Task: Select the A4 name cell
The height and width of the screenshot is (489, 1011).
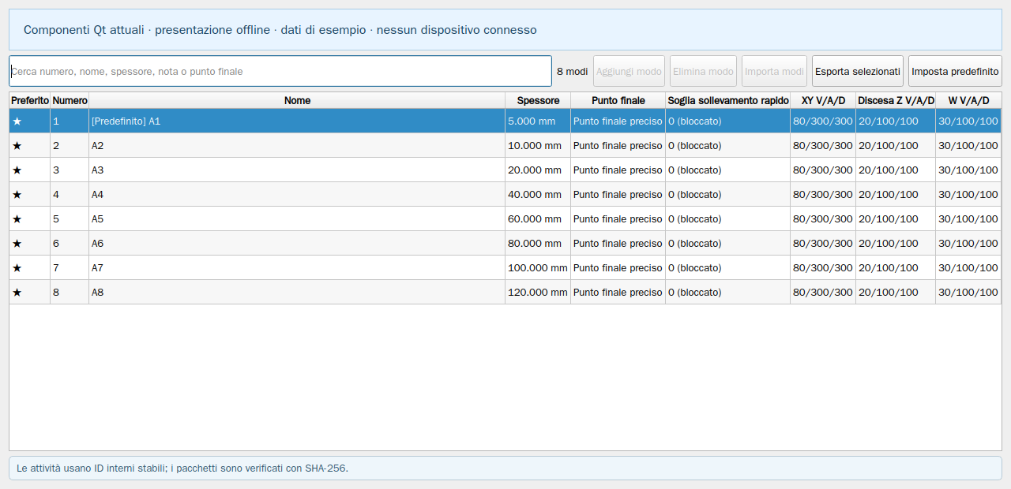Action: (297, 195)
